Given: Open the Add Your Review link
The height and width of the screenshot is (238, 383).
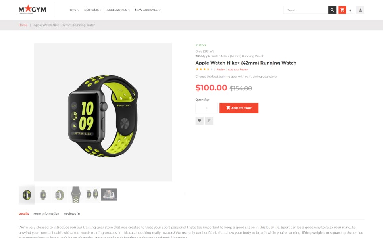Looking at the screenshot, I should point(238,69).
